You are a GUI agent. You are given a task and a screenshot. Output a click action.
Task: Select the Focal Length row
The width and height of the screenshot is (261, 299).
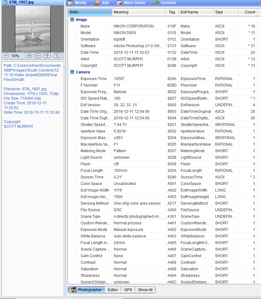(x=92, y=171)
